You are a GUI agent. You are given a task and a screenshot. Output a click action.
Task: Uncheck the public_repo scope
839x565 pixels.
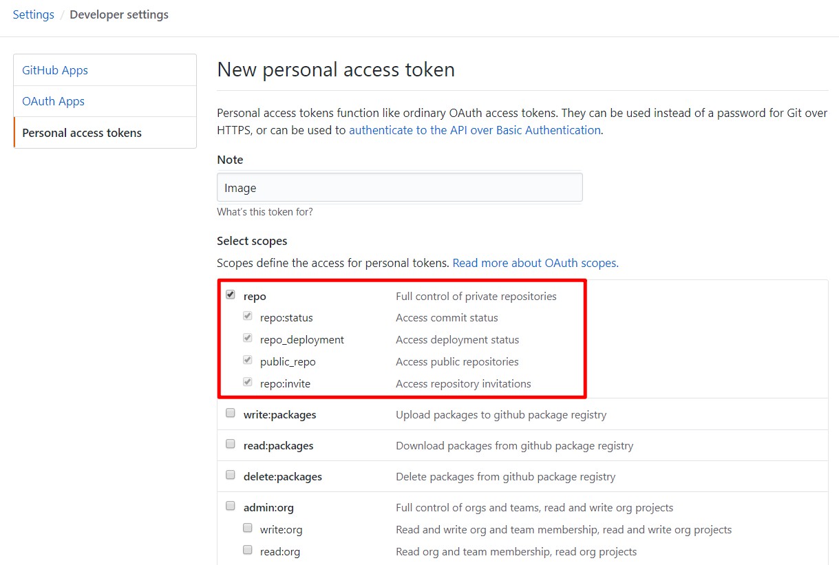(x=247, y=359)
